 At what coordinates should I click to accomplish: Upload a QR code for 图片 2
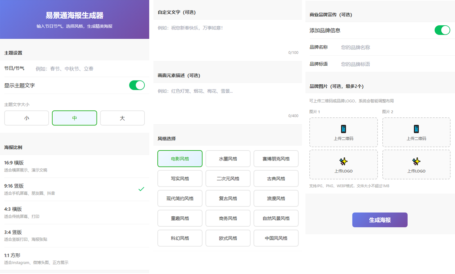416,132
